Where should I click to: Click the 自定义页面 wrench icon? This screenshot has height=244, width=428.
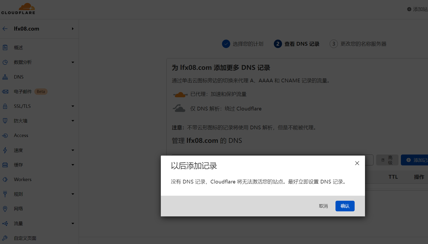(x=5, y=238)
